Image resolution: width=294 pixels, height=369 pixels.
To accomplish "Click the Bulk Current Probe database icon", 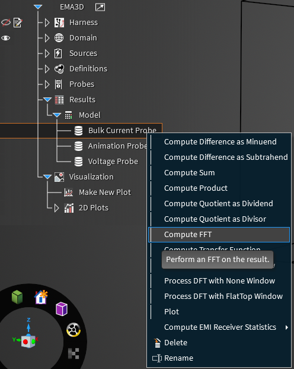I will 78,131.
